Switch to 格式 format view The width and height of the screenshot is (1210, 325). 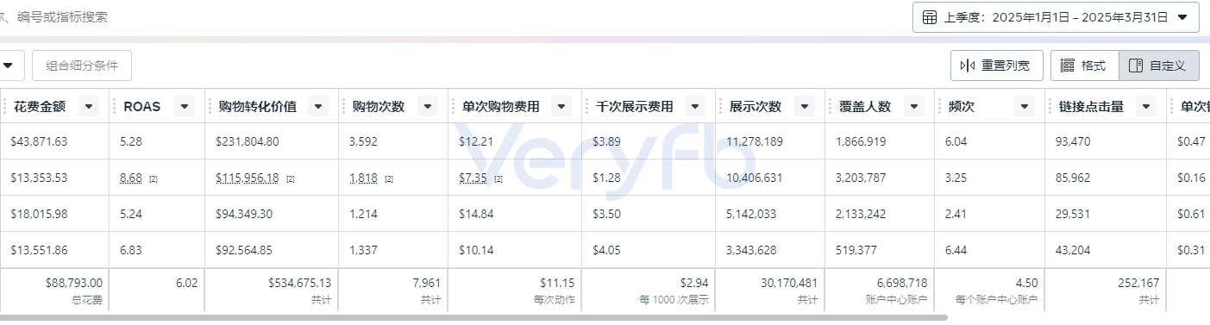1084,66
